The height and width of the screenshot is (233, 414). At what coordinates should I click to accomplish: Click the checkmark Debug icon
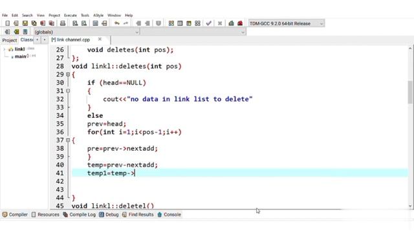(x=208, y=23)
